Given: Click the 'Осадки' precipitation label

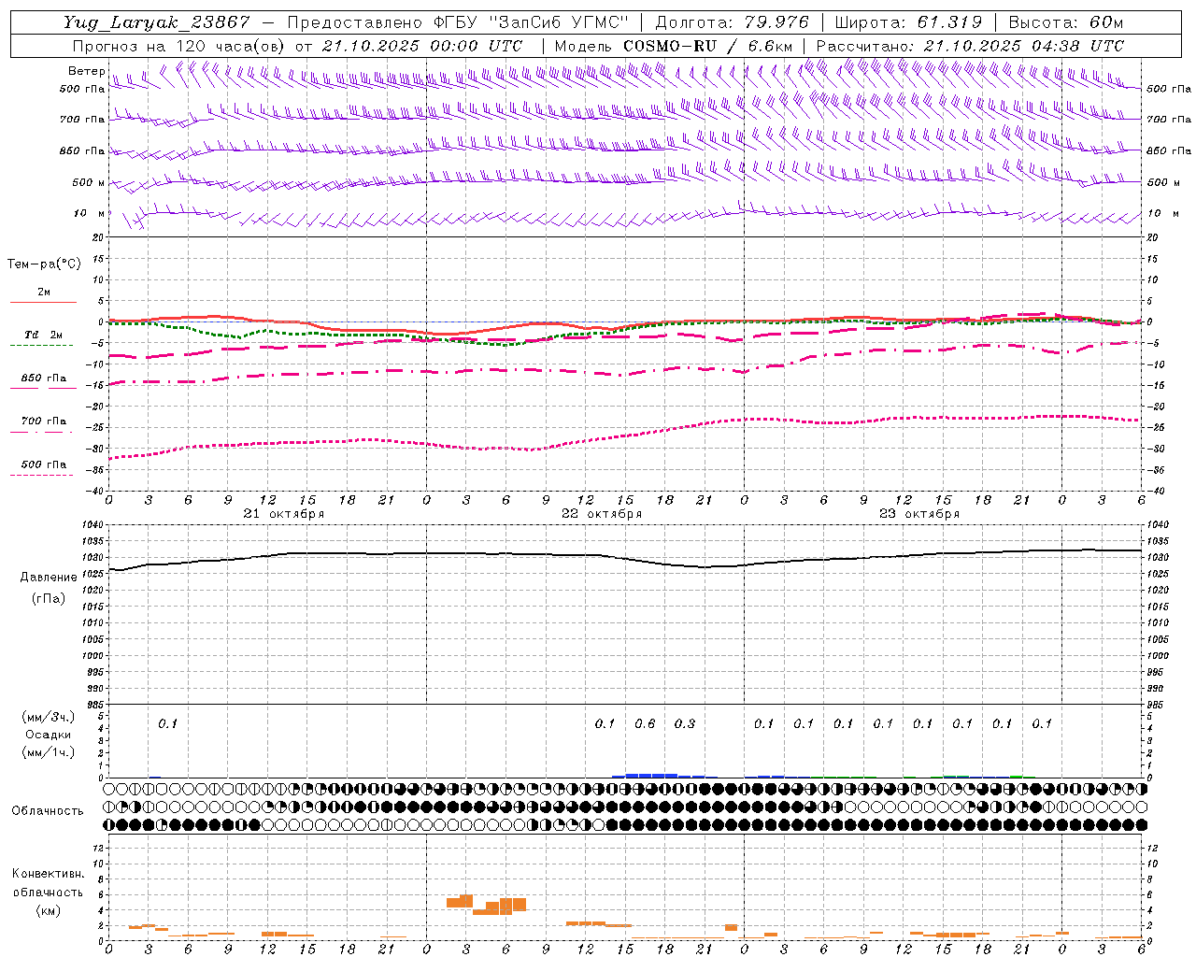Looking at the screenshot, I should (49, 735).
